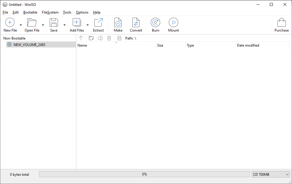292x184 pixels.
Task: Click the 0% capacity progress bar
Action: point(144,174)
